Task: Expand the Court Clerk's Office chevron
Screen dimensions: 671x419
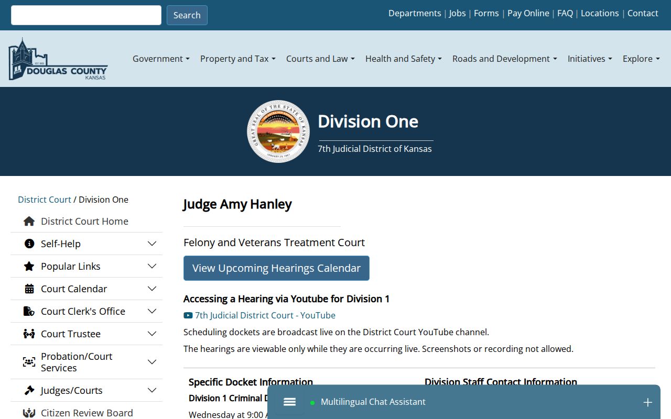Action: pyautogui.click(x=152, y=311)
